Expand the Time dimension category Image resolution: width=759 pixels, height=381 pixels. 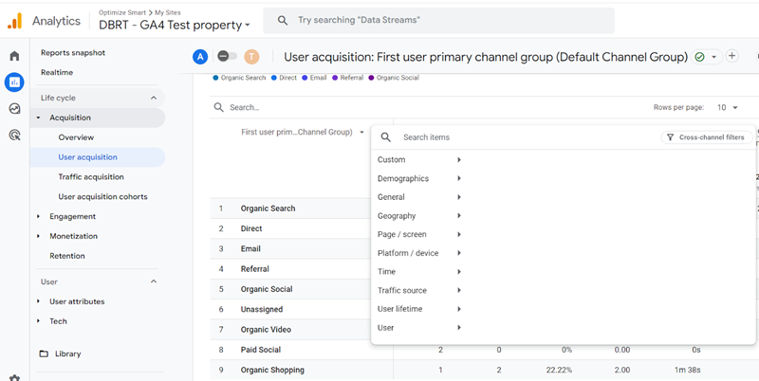419,272
